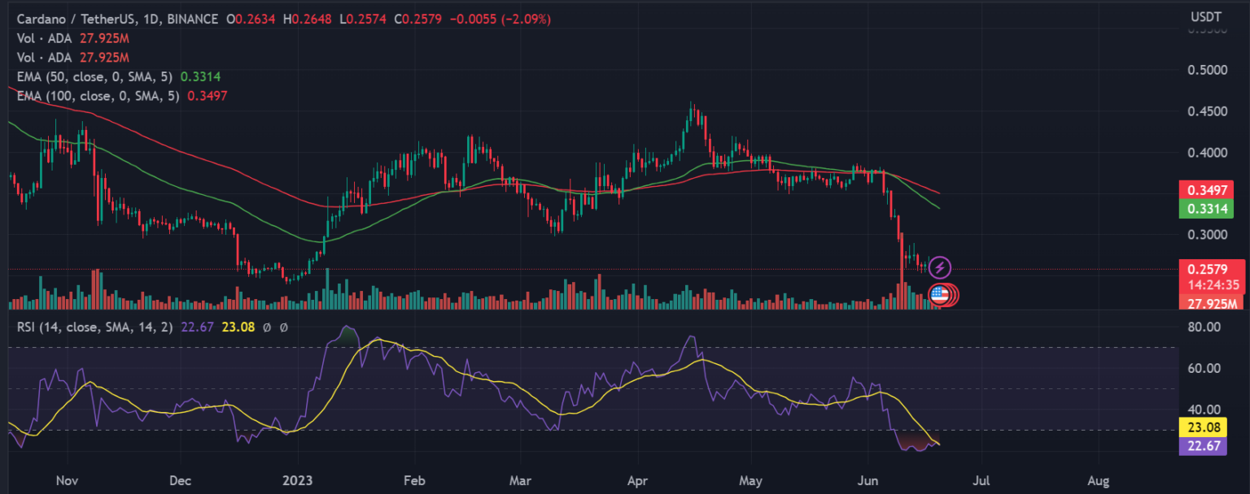This screenshot has height=494, width=1250.
Task: Click the L0.2574 low price value
Action: point(363,19)
